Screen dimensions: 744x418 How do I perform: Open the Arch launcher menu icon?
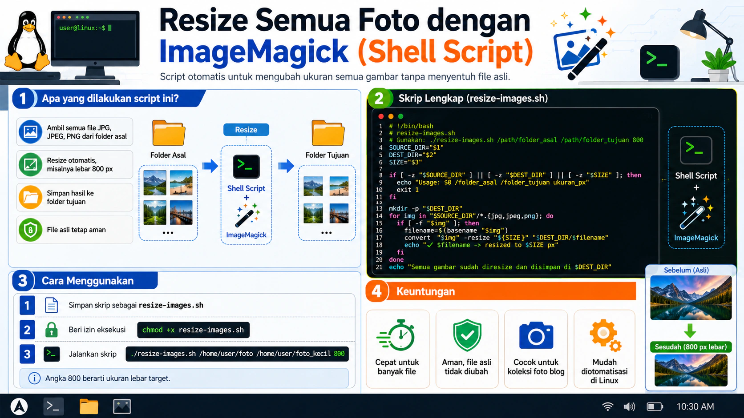19,406
